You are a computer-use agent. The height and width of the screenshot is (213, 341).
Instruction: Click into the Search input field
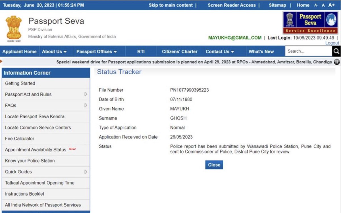coord(309,51)
